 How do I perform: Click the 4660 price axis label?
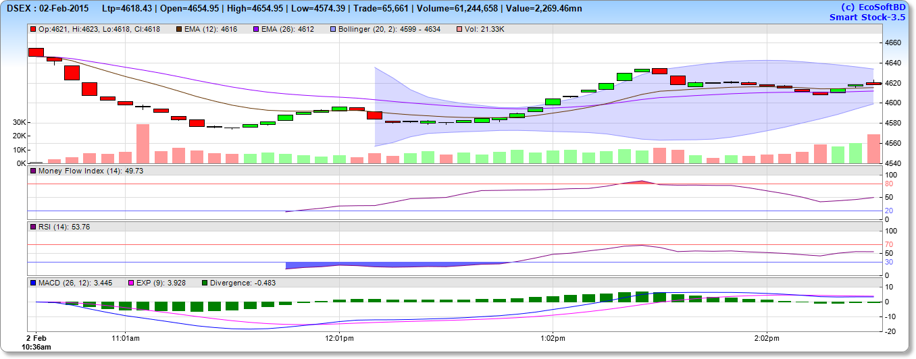click(x=893, y=43)
